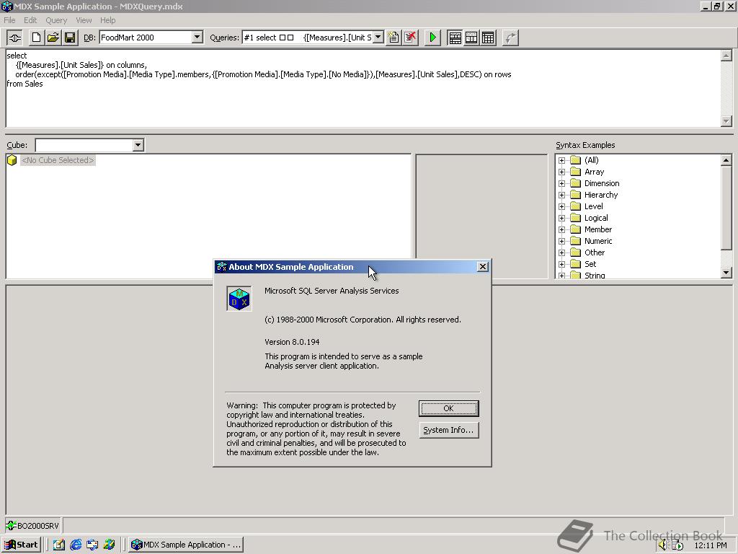
Task: Select the grid-only layout icon
Action: click(488, 38)
